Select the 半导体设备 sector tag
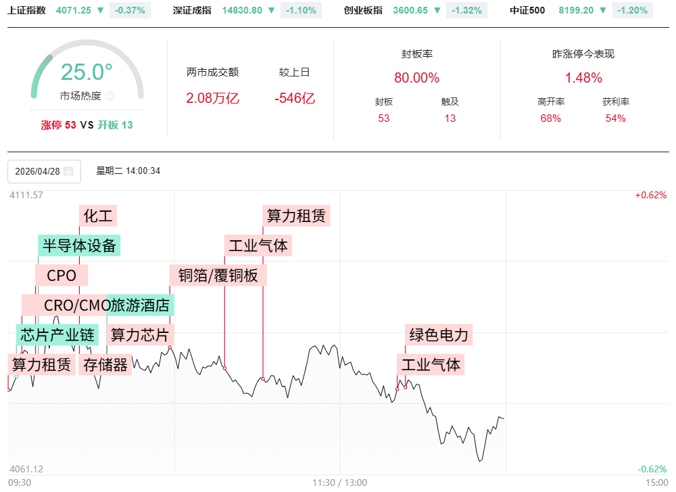 79,245
